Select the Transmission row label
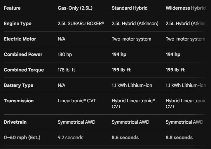The width and height of the screenshot is (211, 149). 19,101
